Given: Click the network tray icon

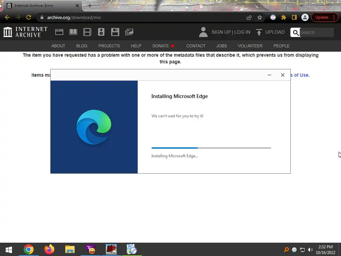Looking at the screenshot, I should (302, 249).
